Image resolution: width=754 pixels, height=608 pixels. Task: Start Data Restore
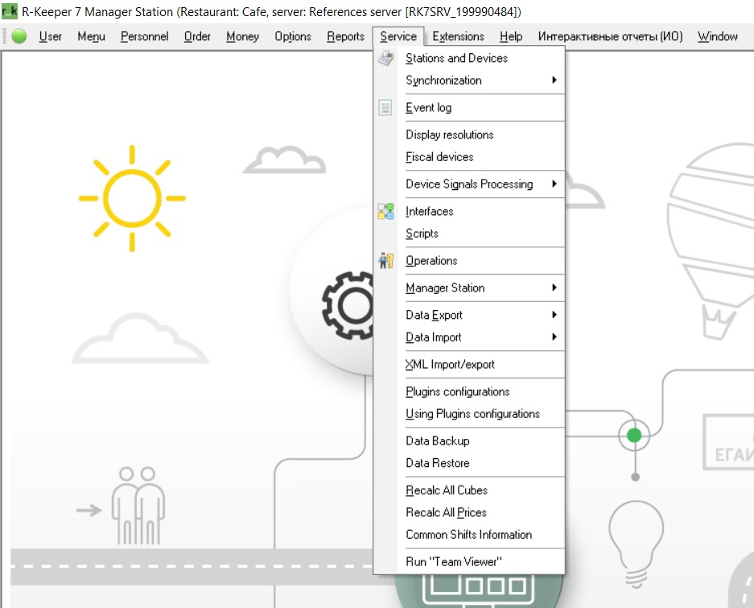(x=469, y=463)
